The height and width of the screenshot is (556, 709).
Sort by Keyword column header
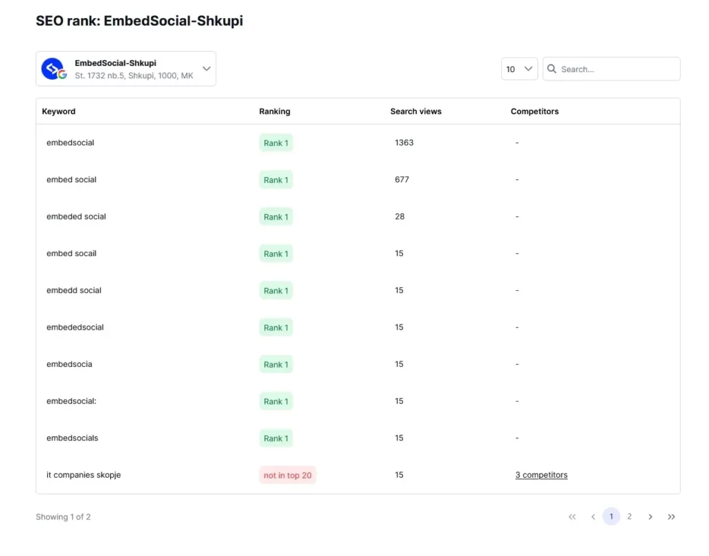59,111
